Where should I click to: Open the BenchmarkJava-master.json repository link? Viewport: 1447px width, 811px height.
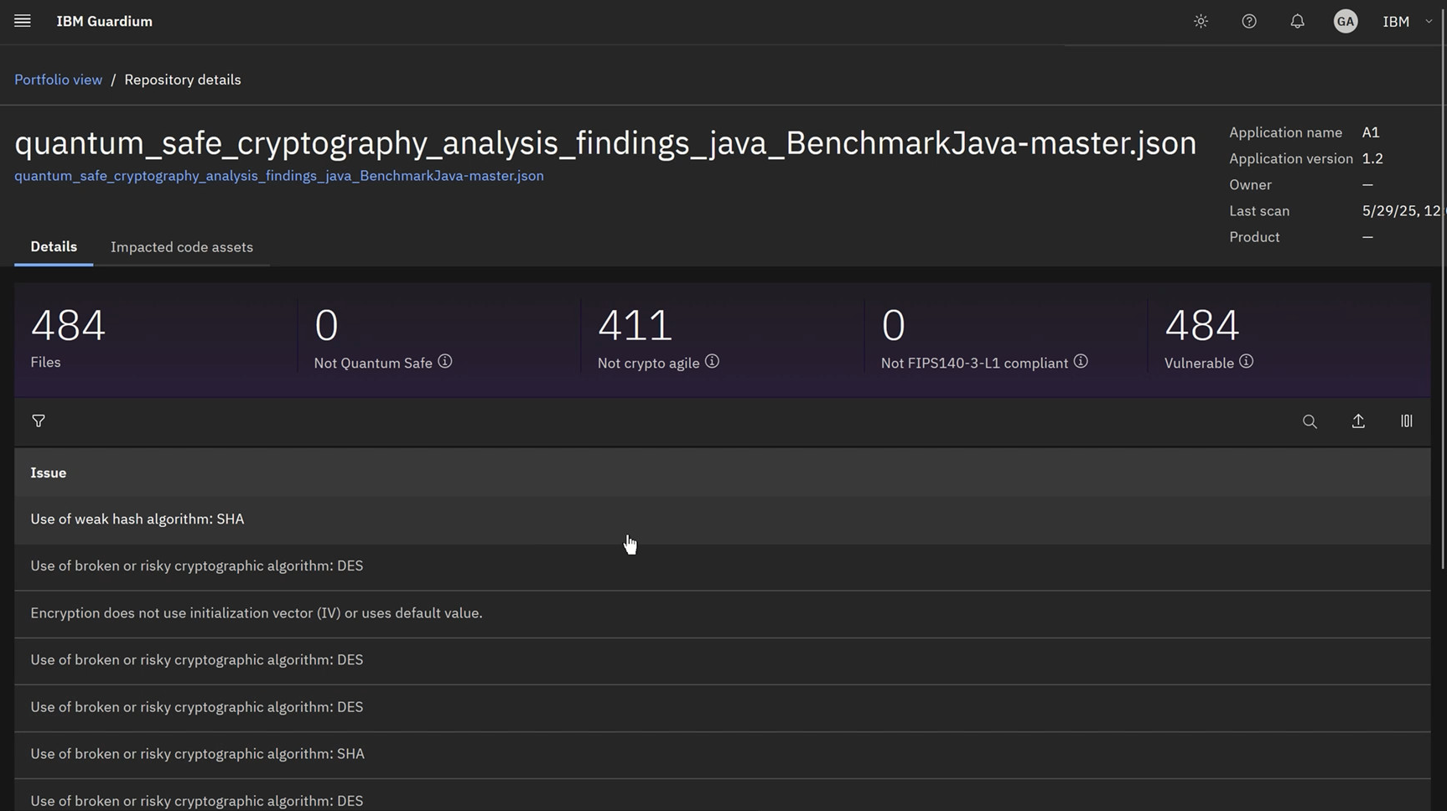coord(279,176)
